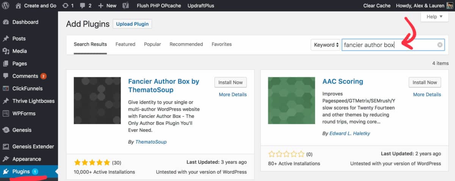This screenshot has height=181, width=455.
Task: Click the Comments speech bubble sidebar icon
Action: pos(6,76)
